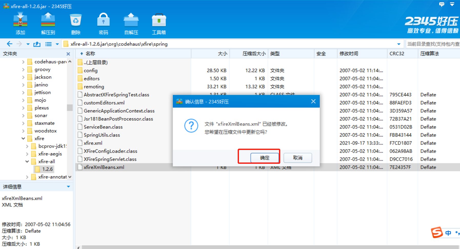460x249 pixels.
Task: Sort by 修改时间 column header
Action: tap(362, 54)
